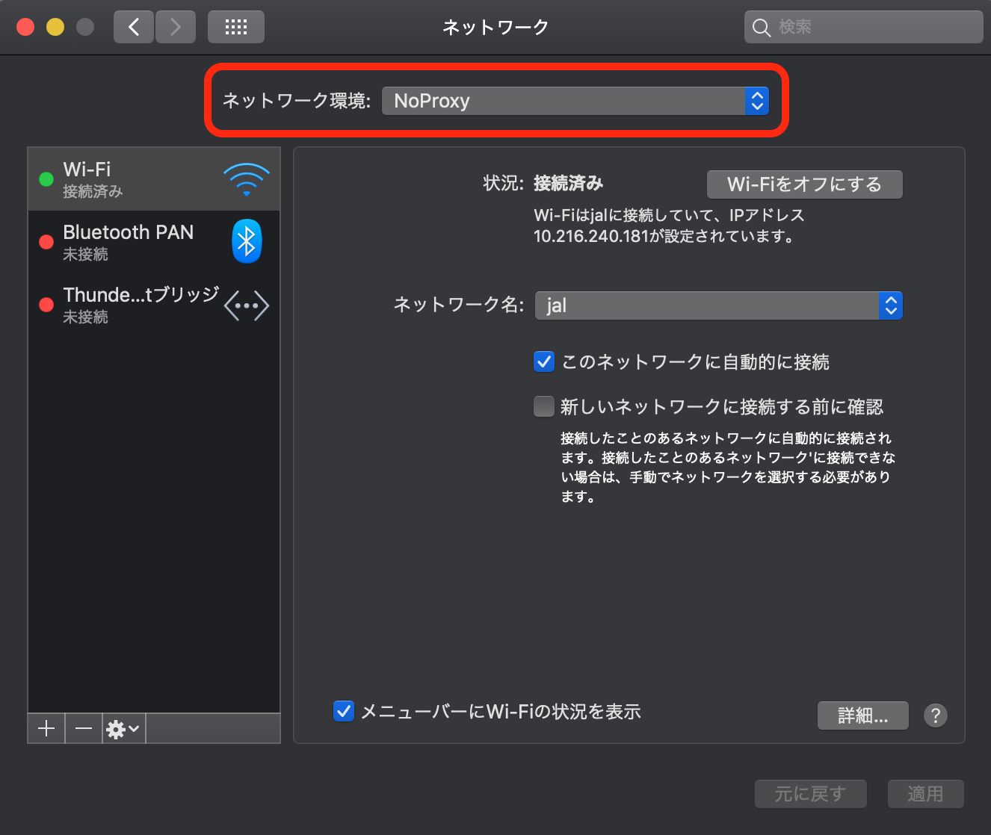Click the 適用 apply button
Viewport: 991px width, 835px height.
[925, 794]
